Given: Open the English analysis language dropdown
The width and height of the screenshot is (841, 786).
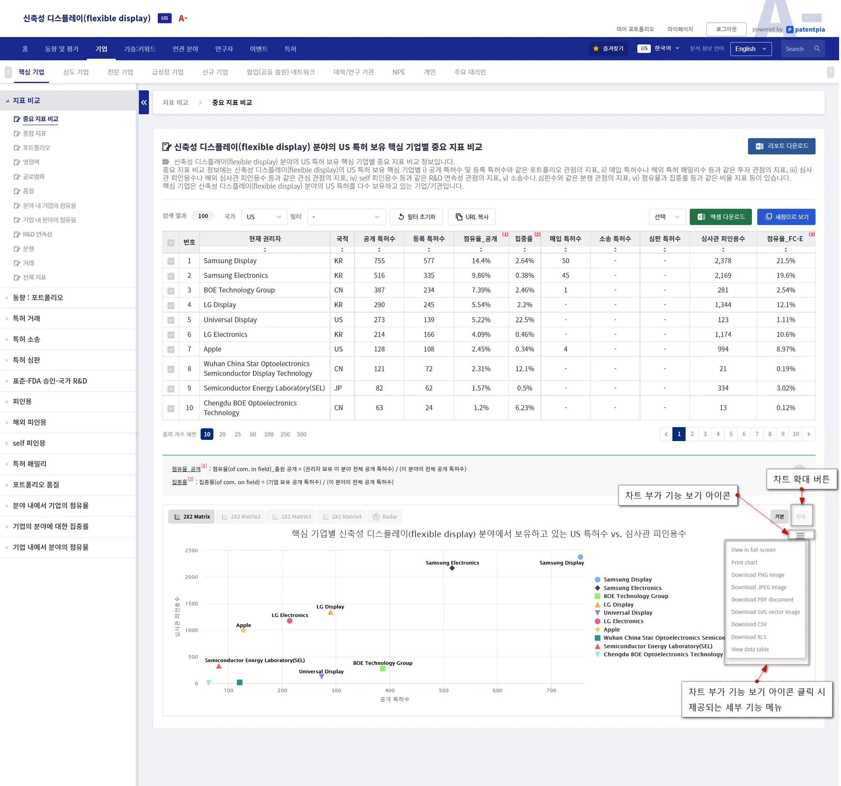Looking at the screenshot, I should click(751, 48).
